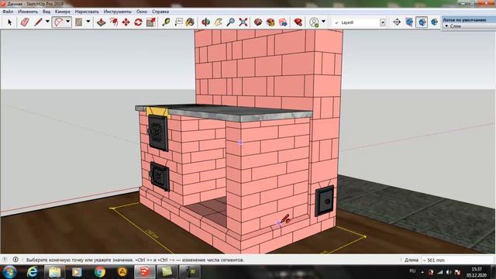
Task: Click the first toolbar icon after Layer0 box
Action: 397,22
